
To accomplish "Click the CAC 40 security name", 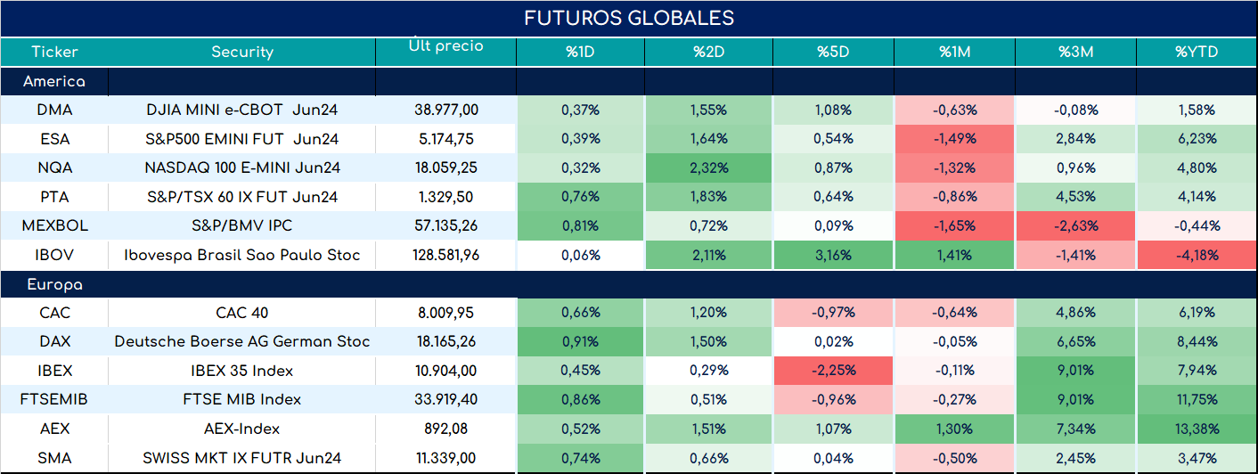I will [242, 313].
